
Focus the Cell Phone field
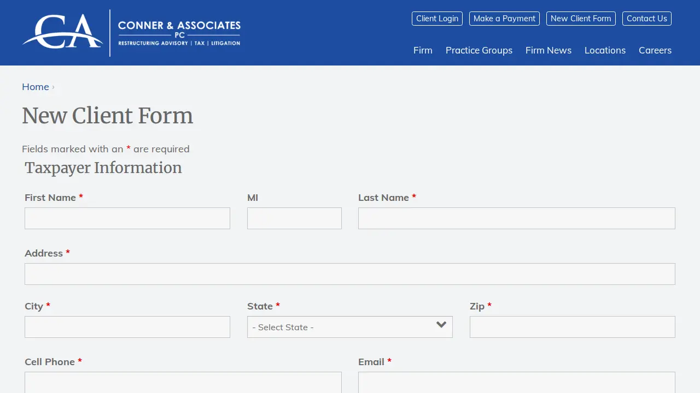[183, 383]
